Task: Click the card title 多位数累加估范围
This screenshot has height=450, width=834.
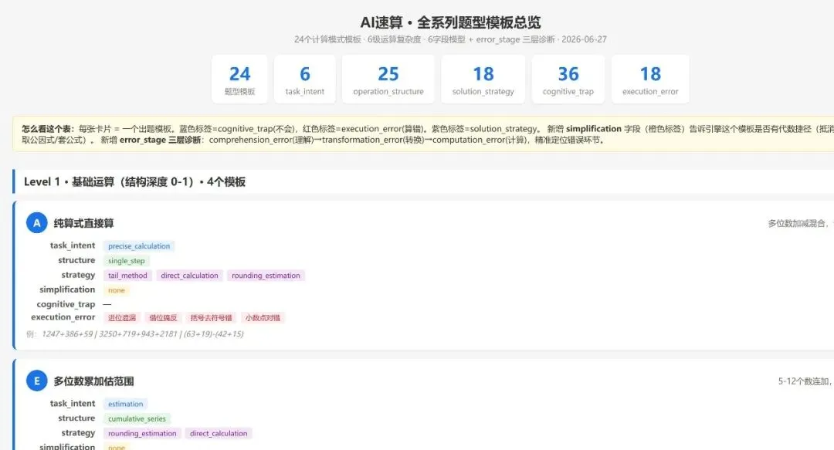Action: tap(93, 381)
